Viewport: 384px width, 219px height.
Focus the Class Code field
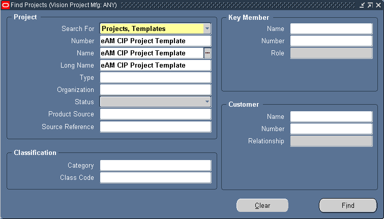point(155,178)
